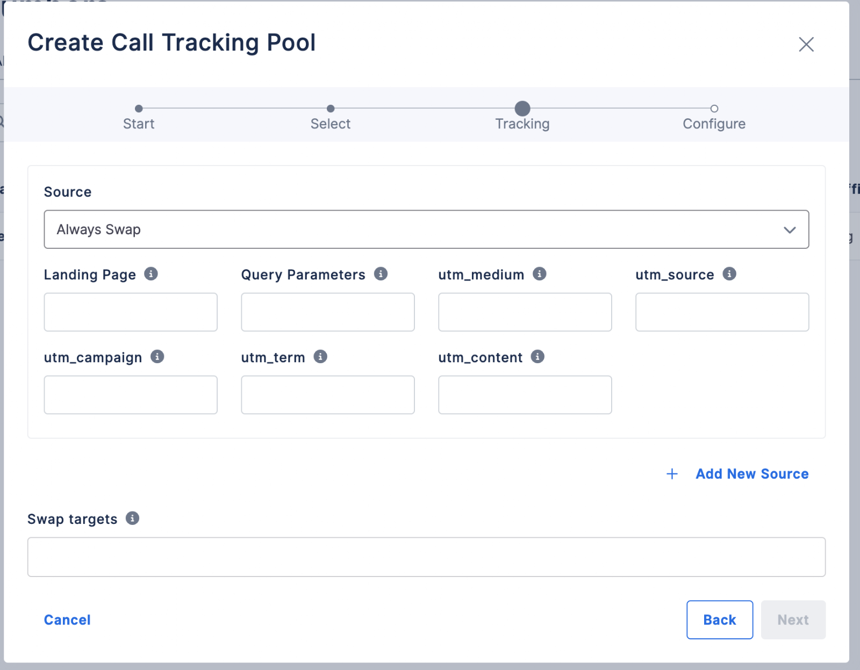Focus the Landing Page input field
The width and height of the screenshot is (860, 670).
[x=131, y=312]
